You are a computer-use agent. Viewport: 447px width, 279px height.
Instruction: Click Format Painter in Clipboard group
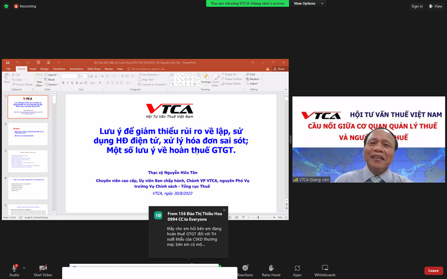[x=22, y=84]
